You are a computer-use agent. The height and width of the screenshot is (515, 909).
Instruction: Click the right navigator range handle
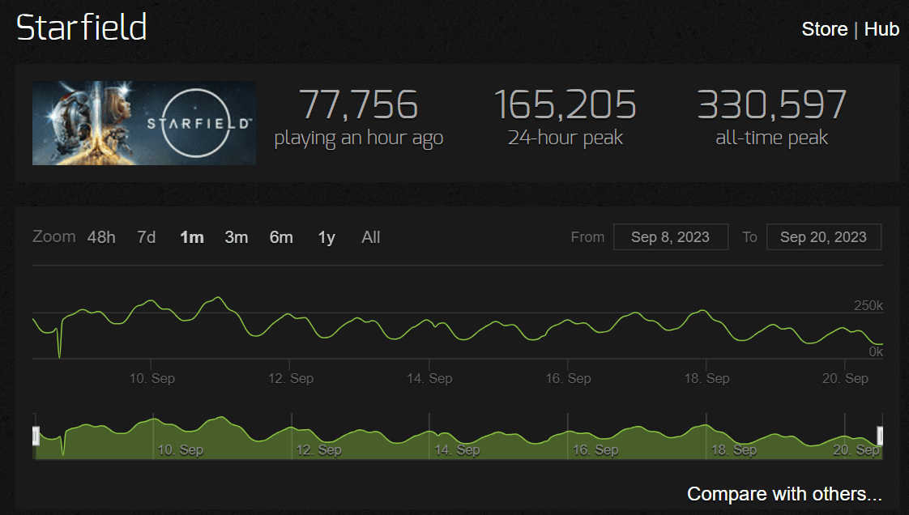[x=881, y=436]
